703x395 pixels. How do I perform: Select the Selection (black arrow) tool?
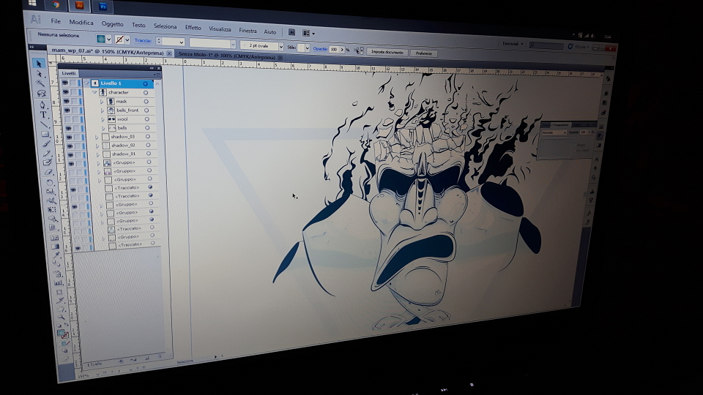point(39,64)
